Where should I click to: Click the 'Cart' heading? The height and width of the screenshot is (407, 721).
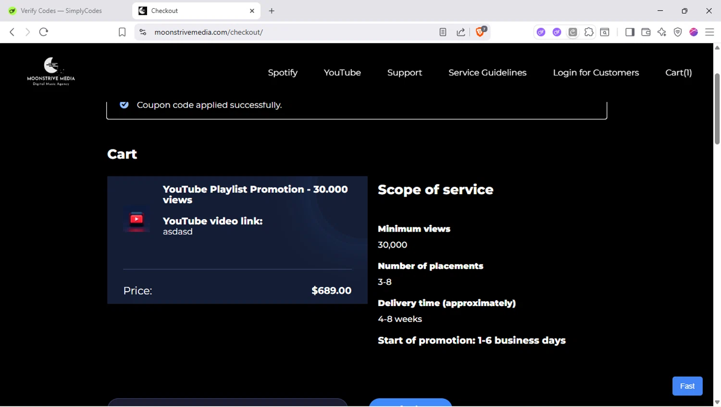(x=122, y=154)
